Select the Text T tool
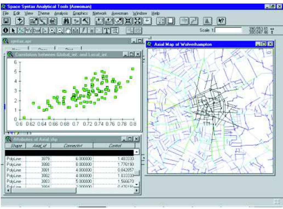 107,30
